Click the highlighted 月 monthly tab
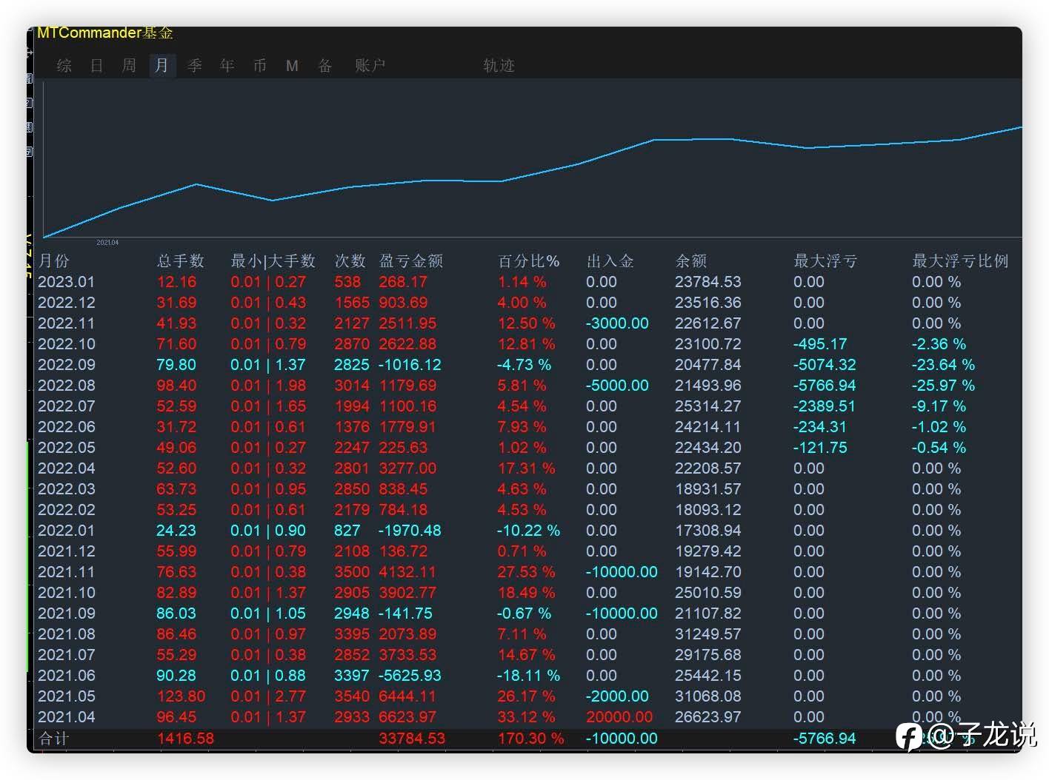The image size is (1049, 780). pos(161,66)
